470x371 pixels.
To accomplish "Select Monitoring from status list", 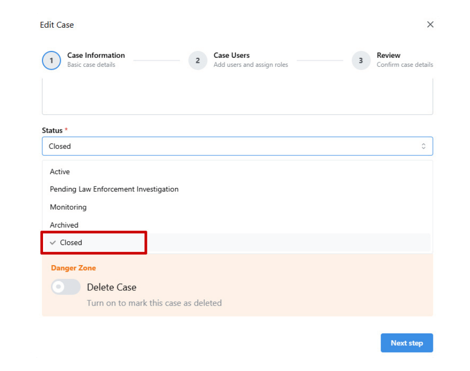I will click(x=68, y=207).
